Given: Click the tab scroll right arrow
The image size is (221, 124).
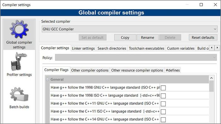Looking at the screenshot, I should click(217, 48).
